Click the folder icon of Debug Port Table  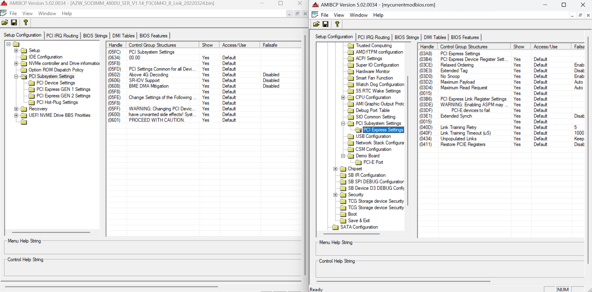point(351,110)
